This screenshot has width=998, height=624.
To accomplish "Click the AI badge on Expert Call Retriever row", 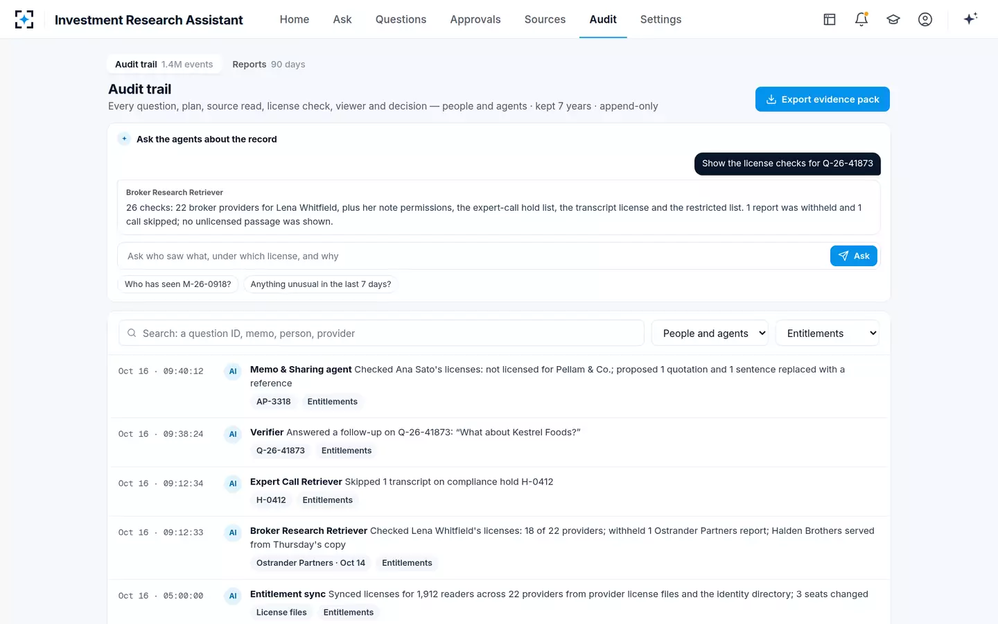I will pyautogui.click(x=233, y=483).
